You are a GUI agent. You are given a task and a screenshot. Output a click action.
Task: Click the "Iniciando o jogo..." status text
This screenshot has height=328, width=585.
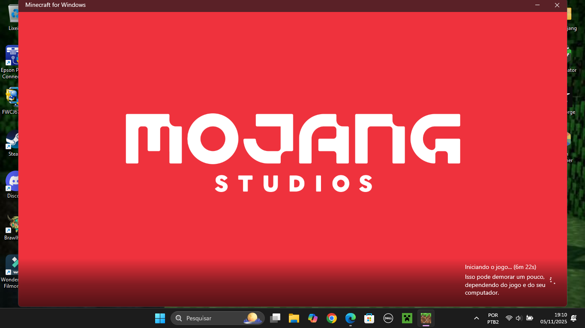[501, 267]
